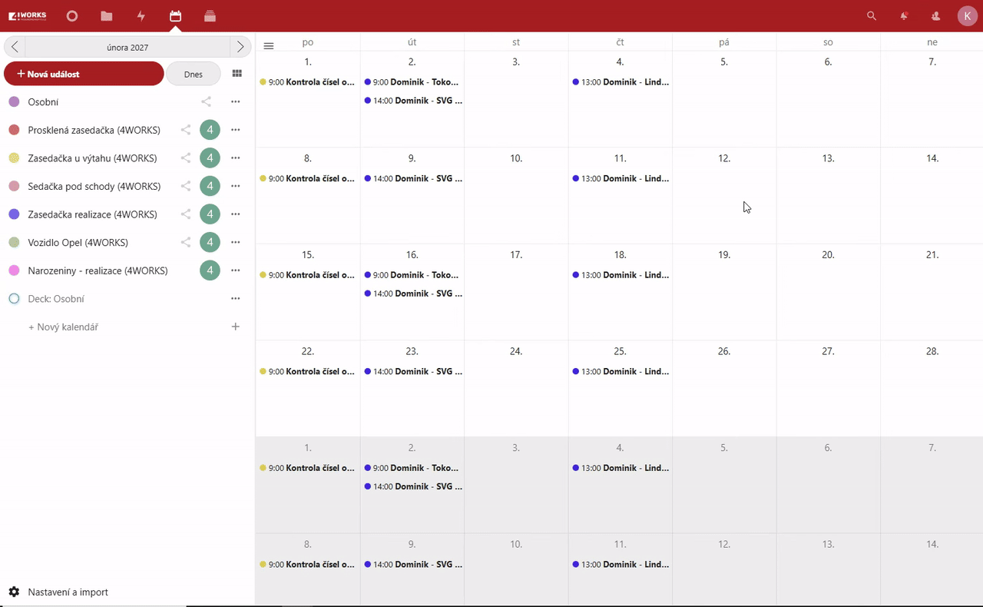983x607 pixels.
Task: Open the Dashboard (circle icon)
Action: click(x=71, y=15)
